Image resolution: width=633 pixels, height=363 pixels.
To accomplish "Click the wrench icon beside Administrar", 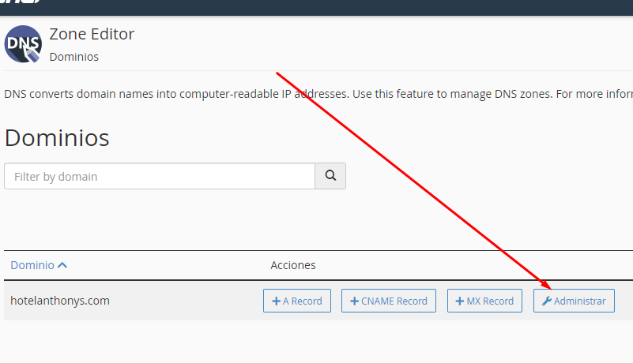I will (546, 301).
